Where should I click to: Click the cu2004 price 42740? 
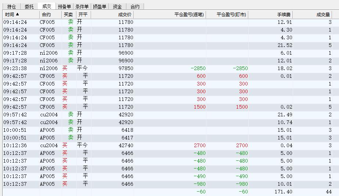[126, 146]
